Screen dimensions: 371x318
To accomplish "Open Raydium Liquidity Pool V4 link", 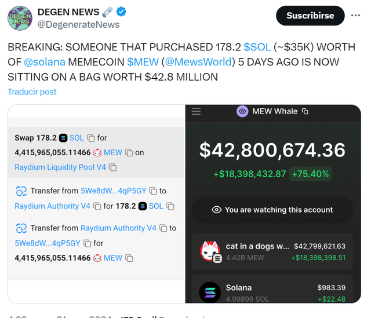I will [60, 167].
